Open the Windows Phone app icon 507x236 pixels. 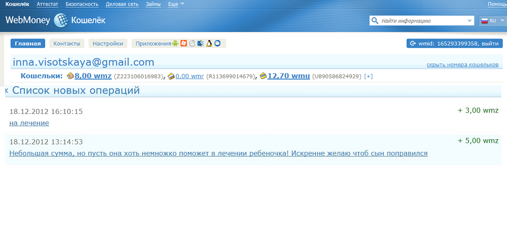point(184,43)
